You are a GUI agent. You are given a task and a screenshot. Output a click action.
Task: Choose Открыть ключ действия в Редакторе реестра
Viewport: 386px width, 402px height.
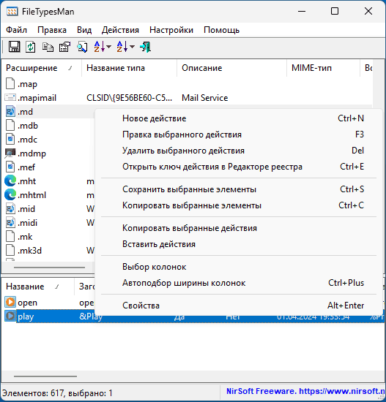239,167
